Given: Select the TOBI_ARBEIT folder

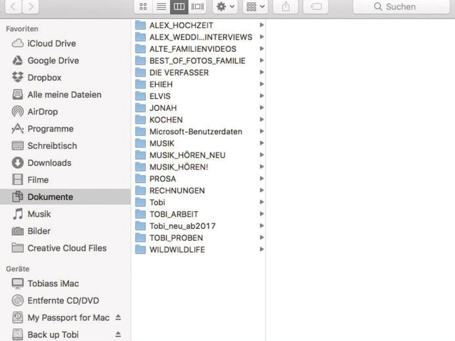Looking at the screenshot, I should coord(199,214).
